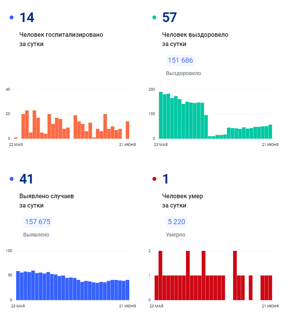Click '21 ИЮНЯ' label under deaths chart
Viewport: 289px width, 319px height.
pos(270,306)
